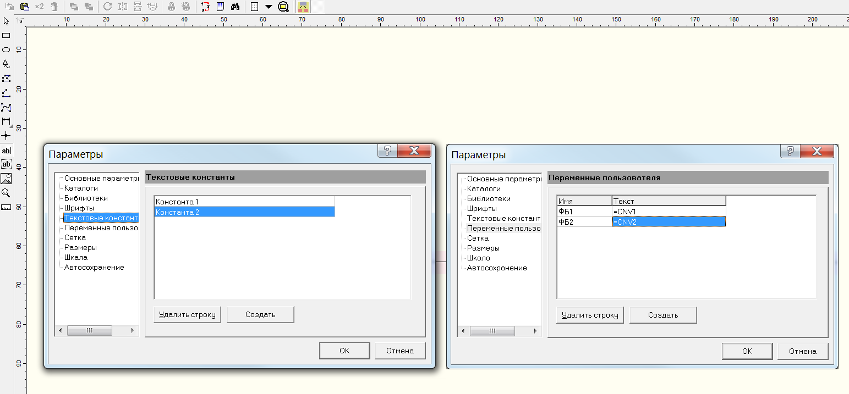Toggle the text field tool
Image resolution: width=849 pixels, height=394 pixels.
6,164
